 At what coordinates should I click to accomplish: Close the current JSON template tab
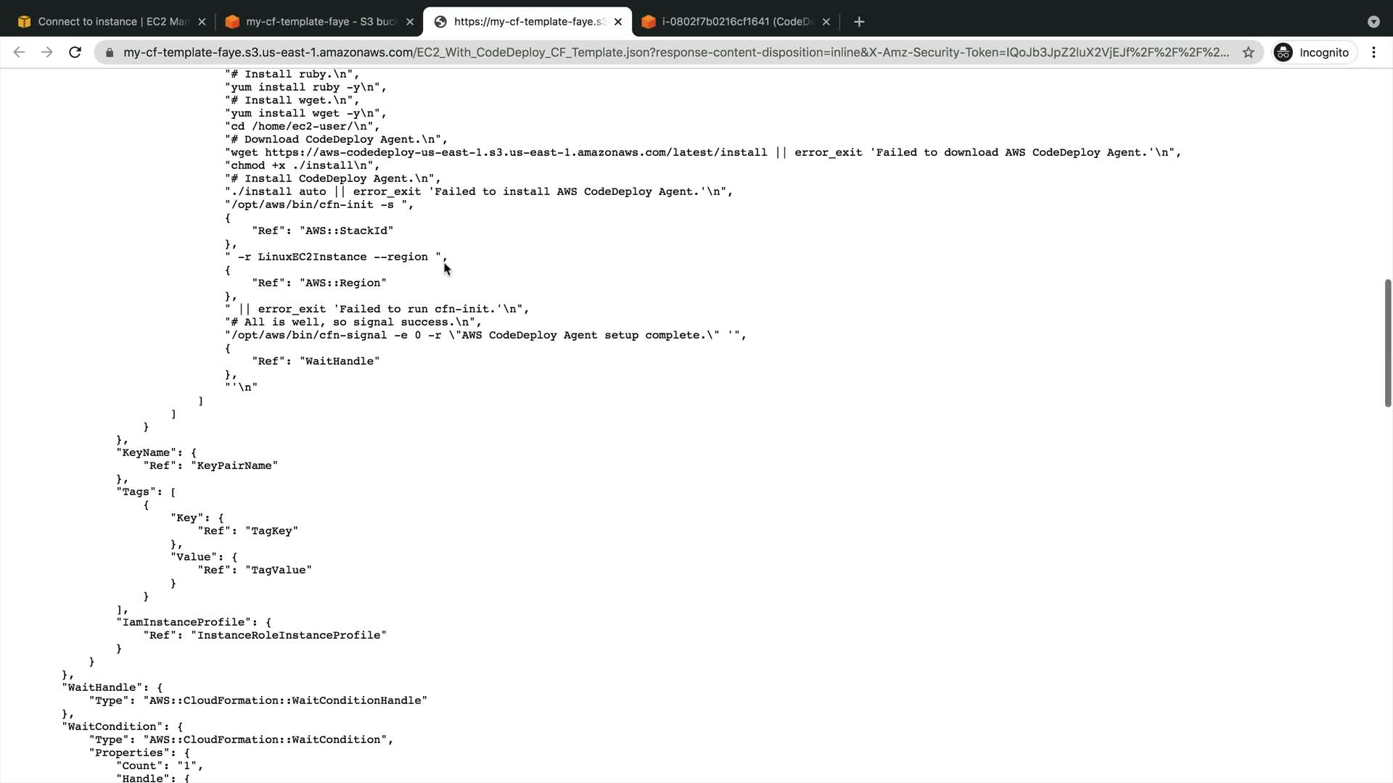(x=618, y=22)
